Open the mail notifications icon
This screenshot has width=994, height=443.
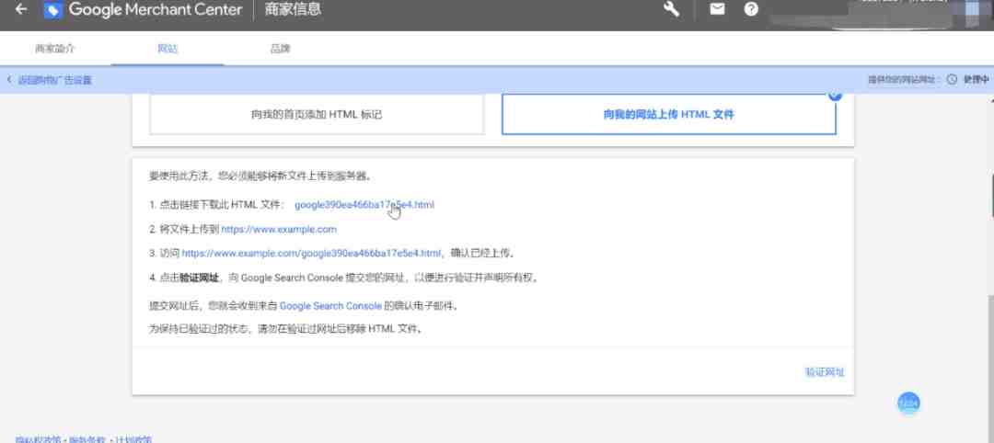click(717, 9)
